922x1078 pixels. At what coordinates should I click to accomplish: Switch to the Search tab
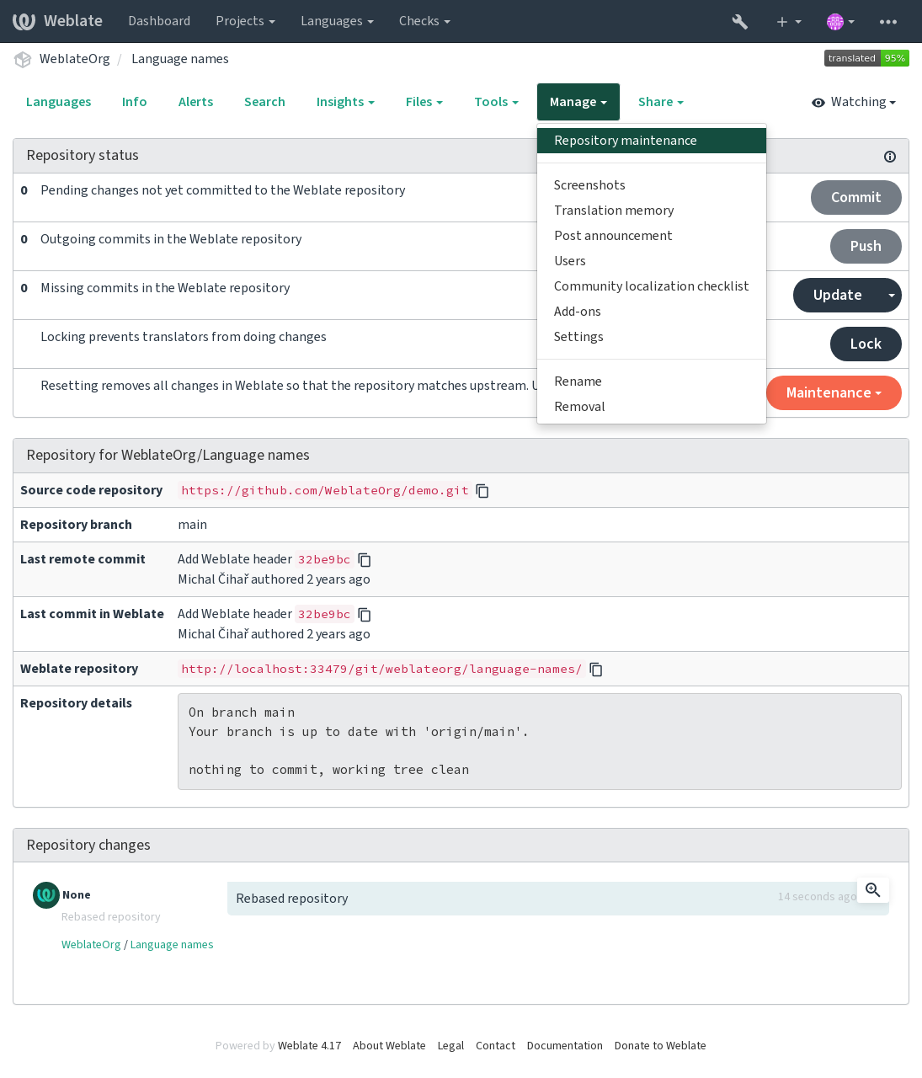point(264,102)
